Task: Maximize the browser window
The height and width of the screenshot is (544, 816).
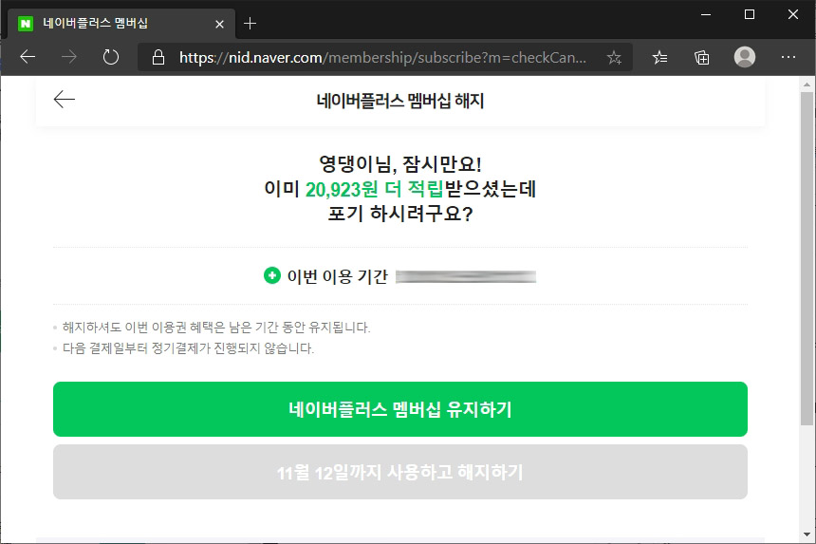Action: tap(750, 14)
